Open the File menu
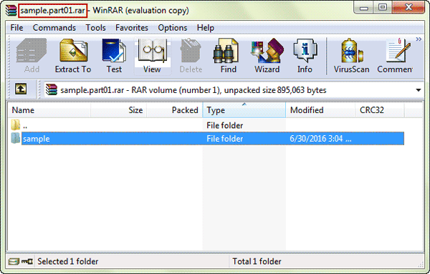 coord(16,28)
